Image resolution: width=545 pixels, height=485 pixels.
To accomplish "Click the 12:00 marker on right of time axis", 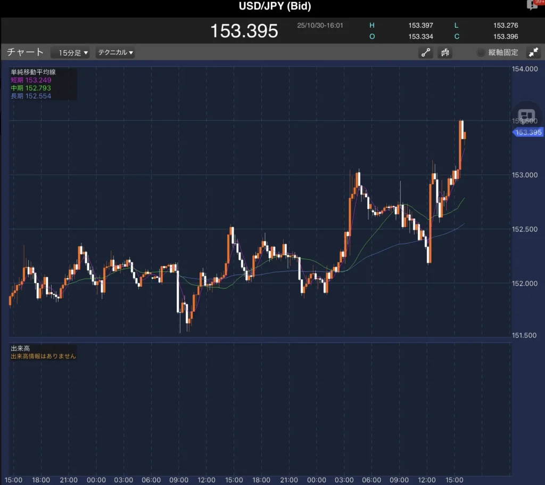I will coord(427,480).
